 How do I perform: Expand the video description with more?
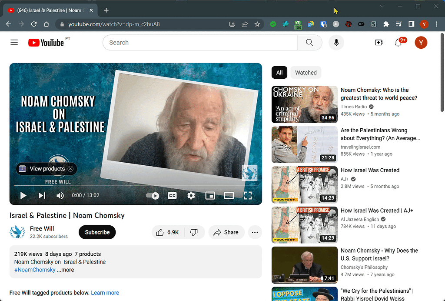pyautogui.click(x=65, y=270)
